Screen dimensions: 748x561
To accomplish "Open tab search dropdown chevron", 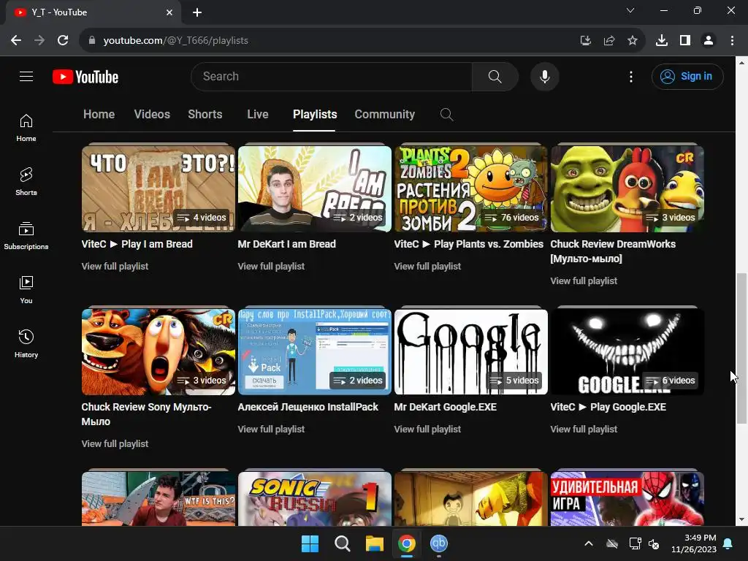I will (630, 10).
